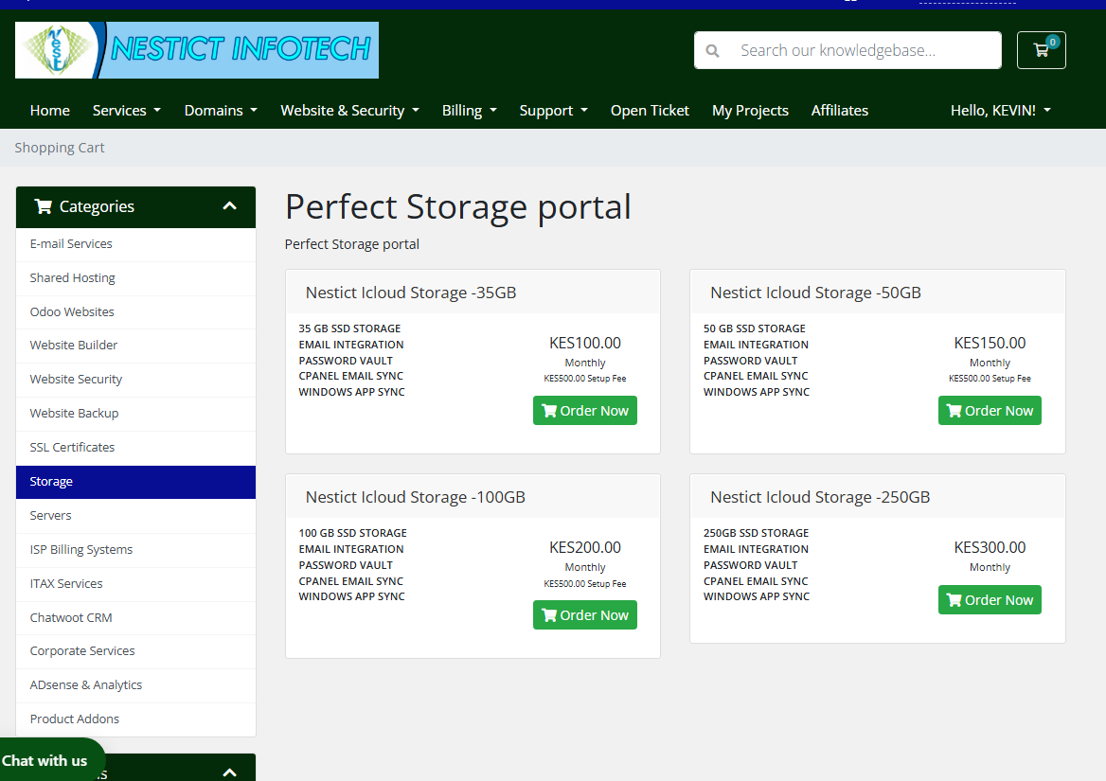Select the Shared Hosting category
Screen dimensions: 1106x781
point(72,277)
